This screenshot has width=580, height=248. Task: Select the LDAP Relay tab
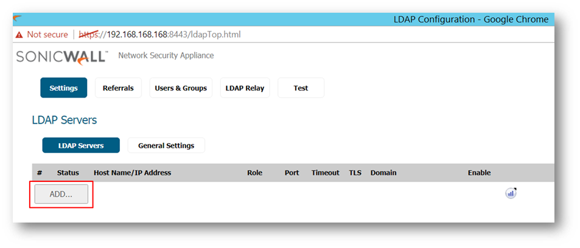pos(245,88)
